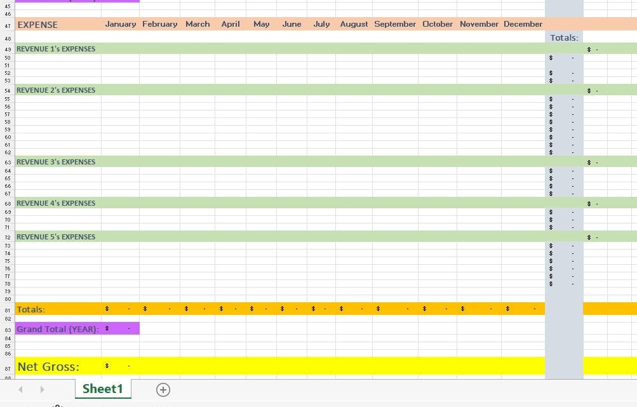Select row 47 by its row number
637x407 pixels.
pos(6,24)
